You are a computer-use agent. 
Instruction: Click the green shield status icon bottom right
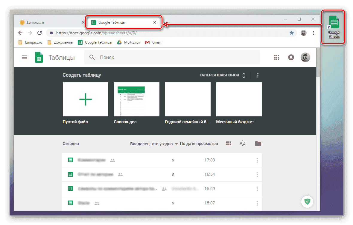307,202
